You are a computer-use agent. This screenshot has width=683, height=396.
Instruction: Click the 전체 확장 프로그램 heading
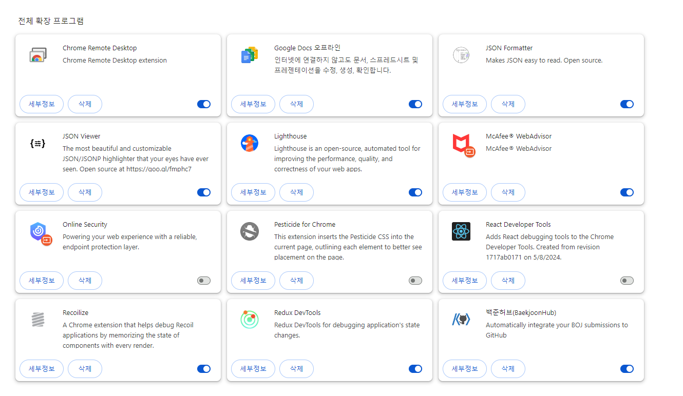coord(51,21)
